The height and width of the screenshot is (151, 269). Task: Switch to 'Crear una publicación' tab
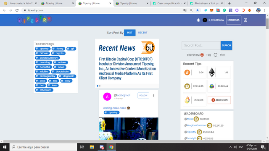pyautogui.click(x=169, y=3)
